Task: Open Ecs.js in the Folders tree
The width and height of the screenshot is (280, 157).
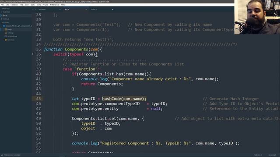Action: coord(10,29)
